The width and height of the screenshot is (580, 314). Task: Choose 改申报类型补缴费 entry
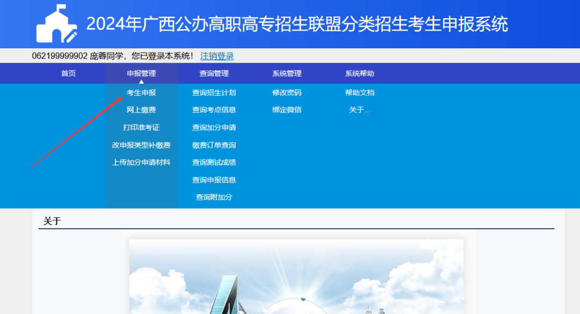click(x=141, y=145)
